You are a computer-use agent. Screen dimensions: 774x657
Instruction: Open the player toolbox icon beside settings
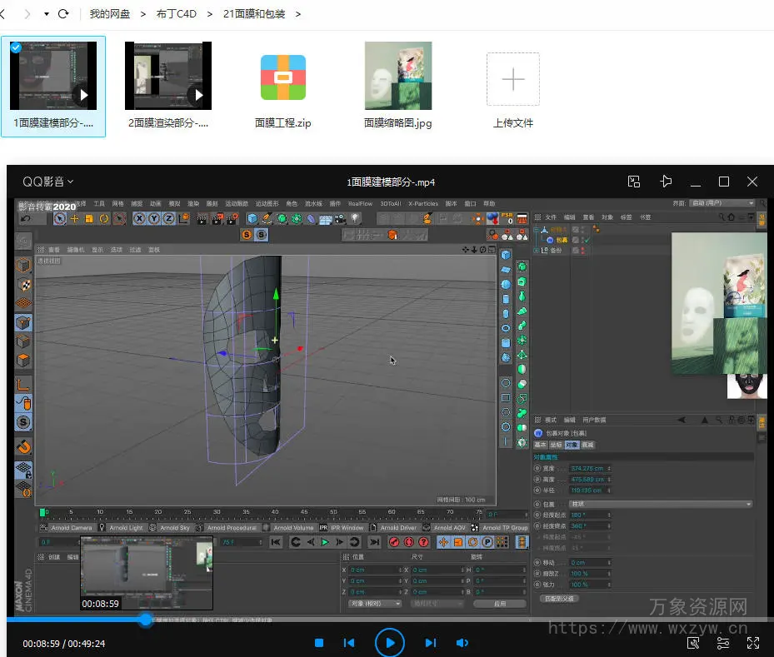[693, 643]
